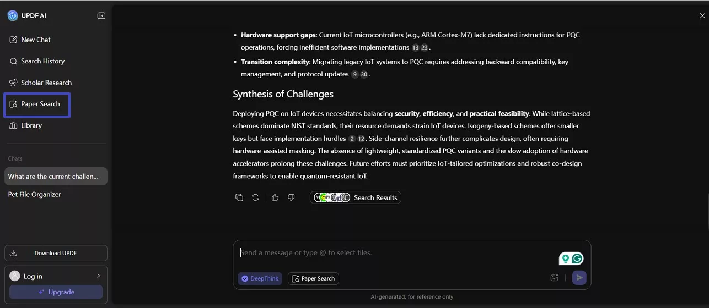709x308 pixels.
Task: Copy the AI response
Action: click(239, 197)
